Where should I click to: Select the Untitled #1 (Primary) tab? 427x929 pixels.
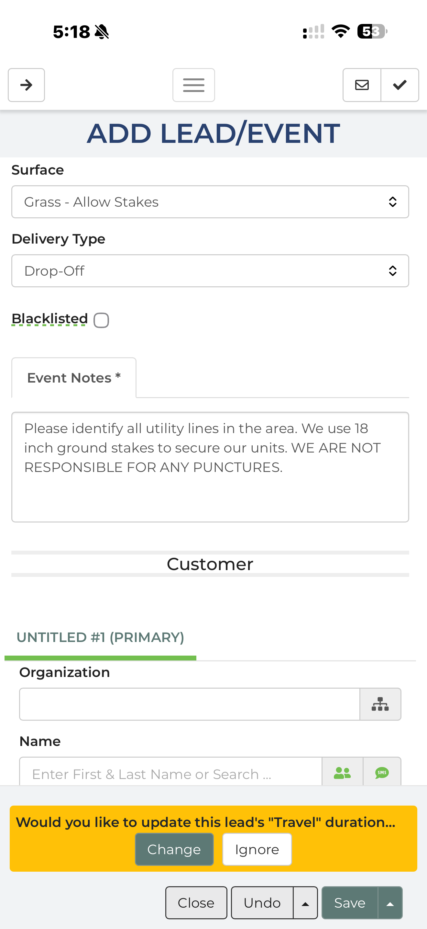[x=101, y=637]
